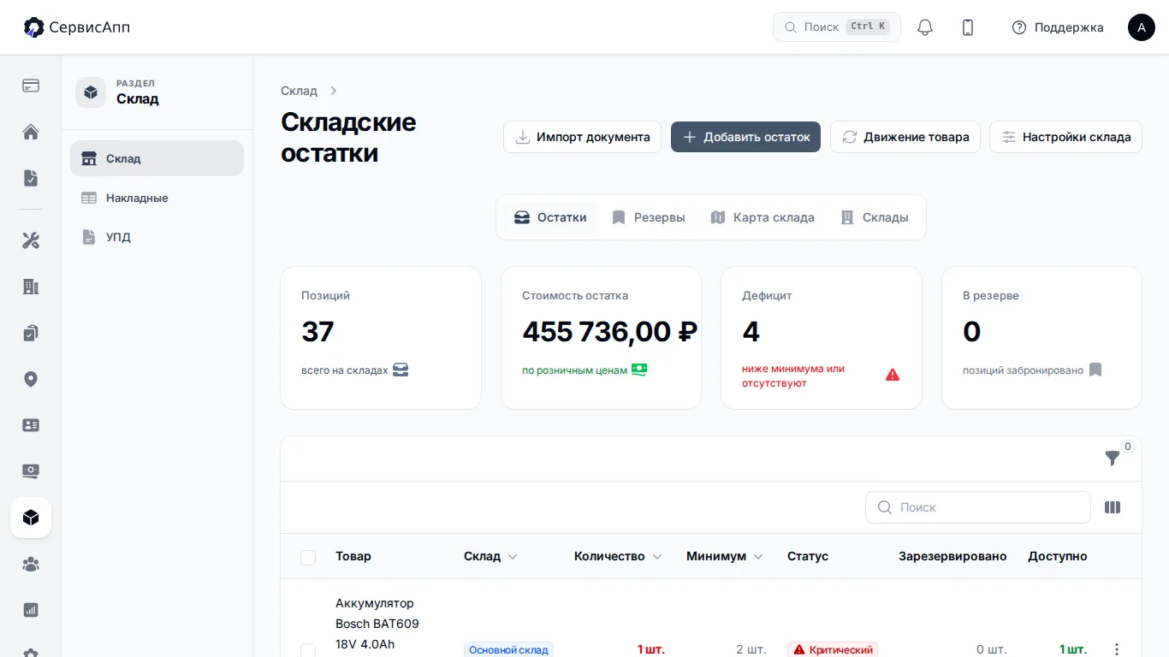Open the bar chart reports icon in rail

pyautogui.click(x=31, y=610)
